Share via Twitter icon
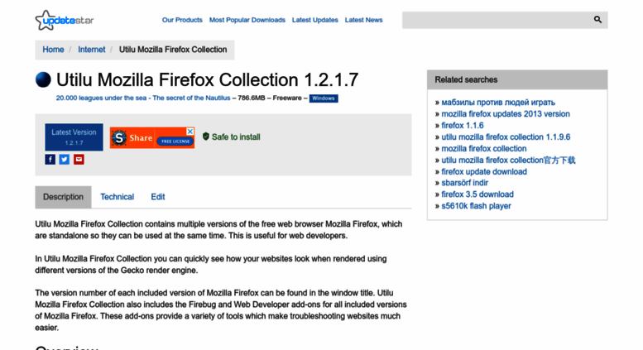 pos(65,160)
